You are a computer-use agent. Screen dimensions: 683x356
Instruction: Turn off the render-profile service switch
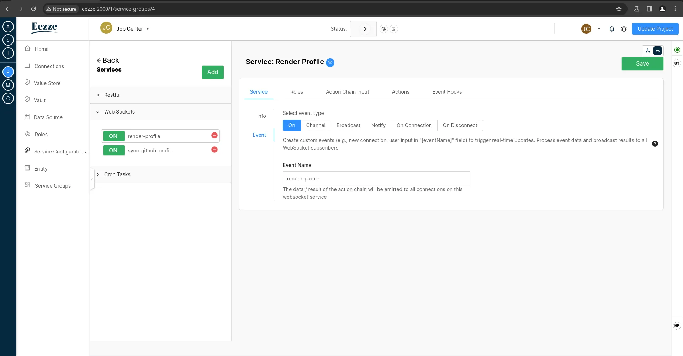(x=113, y=136)
